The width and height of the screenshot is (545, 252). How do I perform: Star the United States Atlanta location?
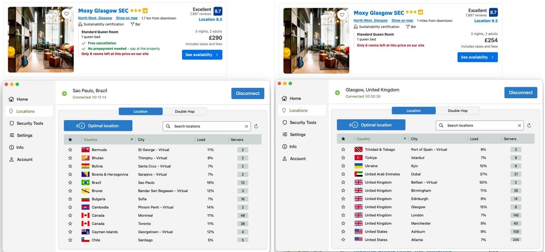(343, 239)
